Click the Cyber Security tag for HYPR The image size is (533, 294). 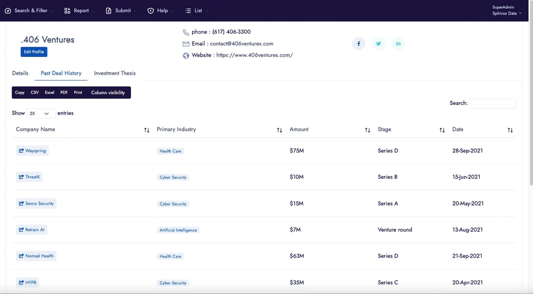pyautogui.click(x=173, y=283)
